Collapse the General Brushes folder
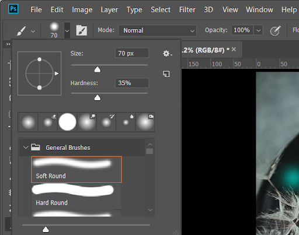Screen dimensions: 299x235 [x=26, y=148]
